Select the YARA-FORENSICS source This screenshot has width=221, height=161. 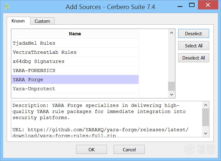click(x=34, y=70)
